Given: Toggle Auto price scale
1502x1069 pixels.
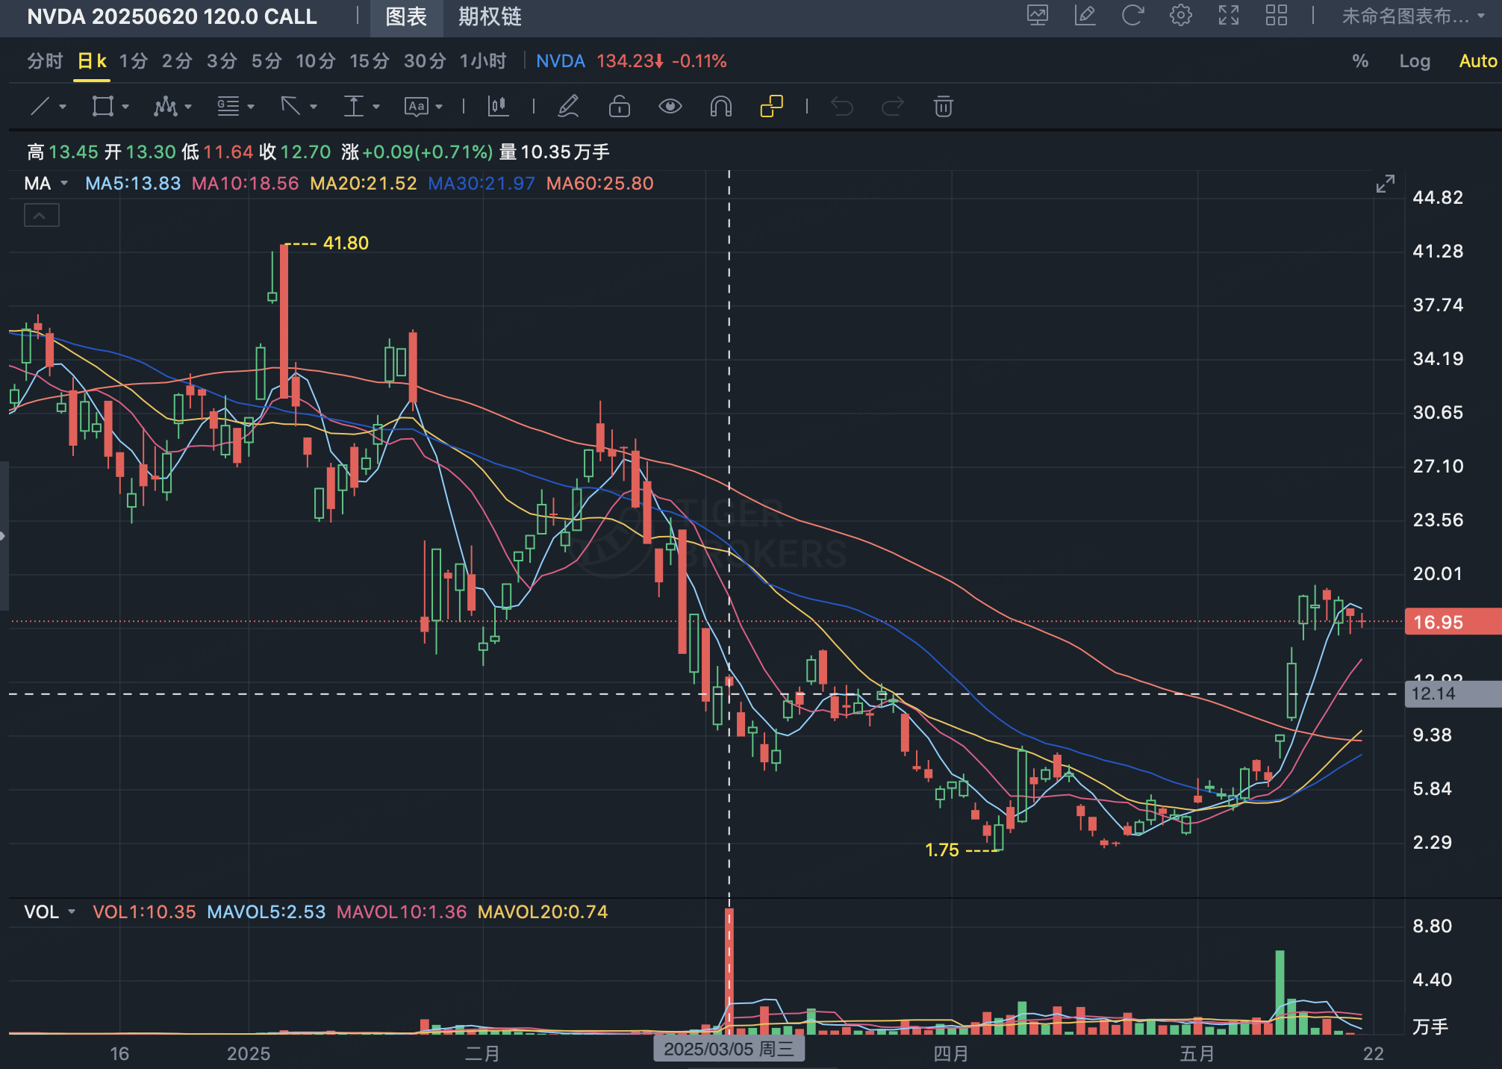Looking at the screenshot, I should coord(1478,61).
